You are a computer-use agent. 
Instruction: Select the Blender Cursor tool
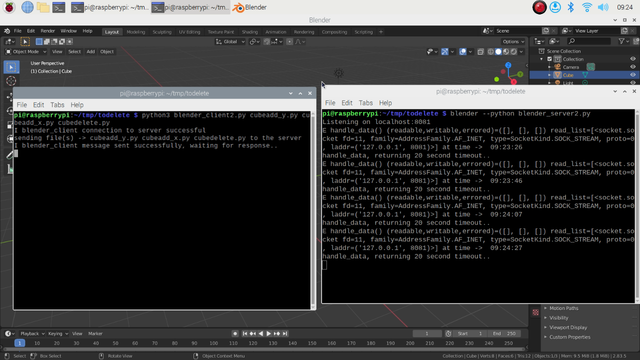click(x=11, y=81)
